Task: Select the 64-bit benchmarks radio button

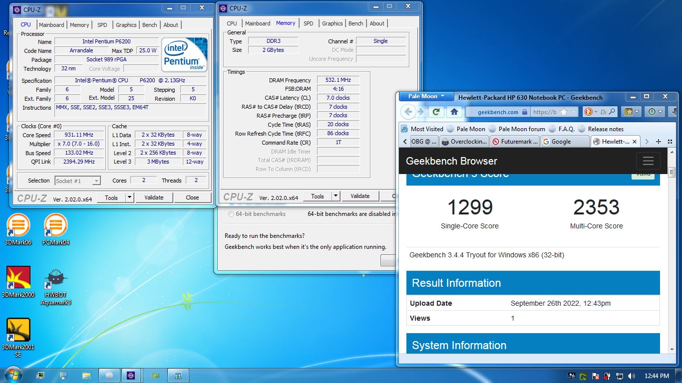Action: 231,214
